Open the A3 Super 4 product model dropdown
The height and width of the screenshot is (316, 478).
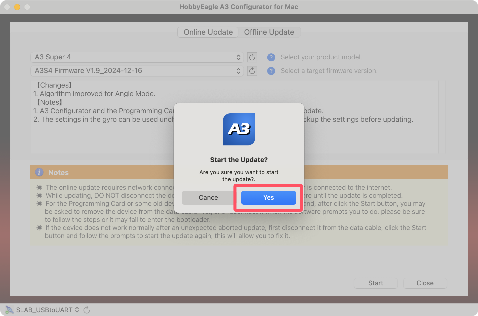137,57
